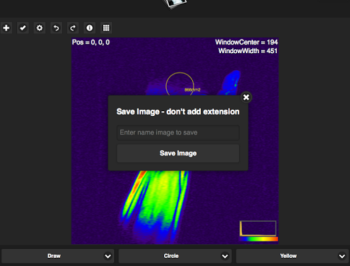
Task: Open the Circle shape selector
Action: tap(175, 256)
